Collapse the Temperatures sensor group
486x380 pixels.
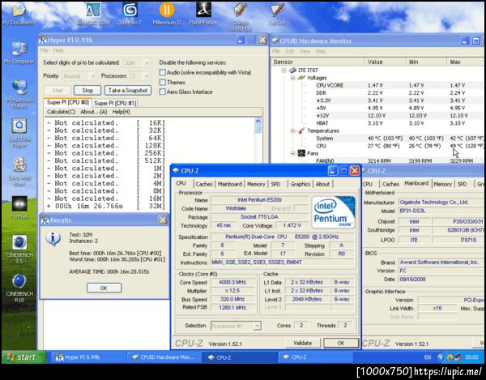click(291, 130)
